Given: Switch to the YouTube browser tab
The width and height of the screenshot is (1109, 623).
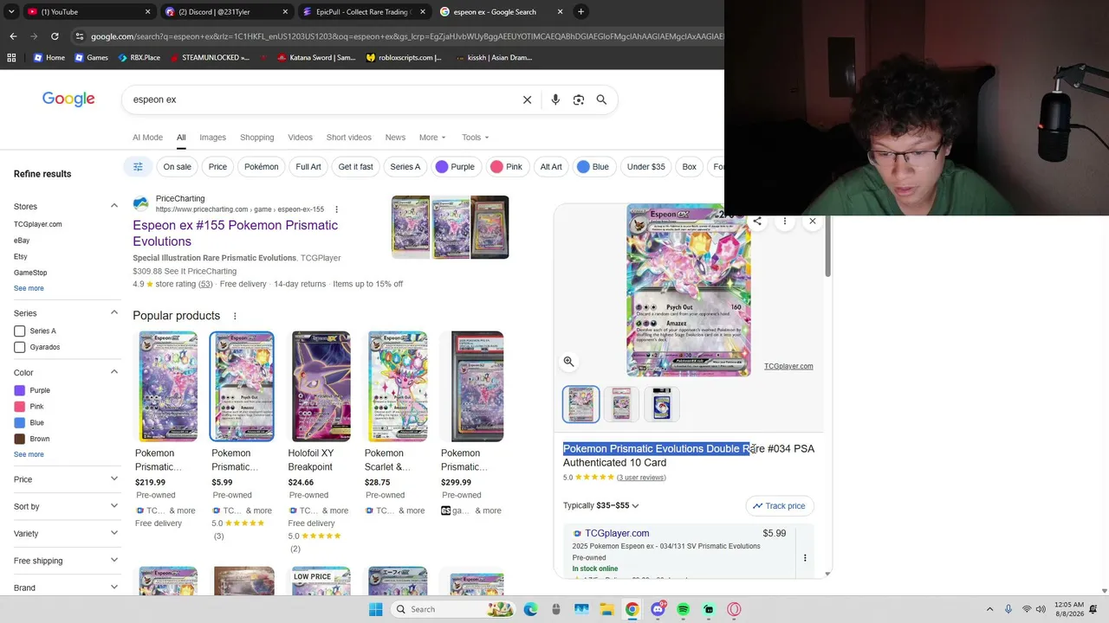Looking at the screenshot, I should coord(88,12).
